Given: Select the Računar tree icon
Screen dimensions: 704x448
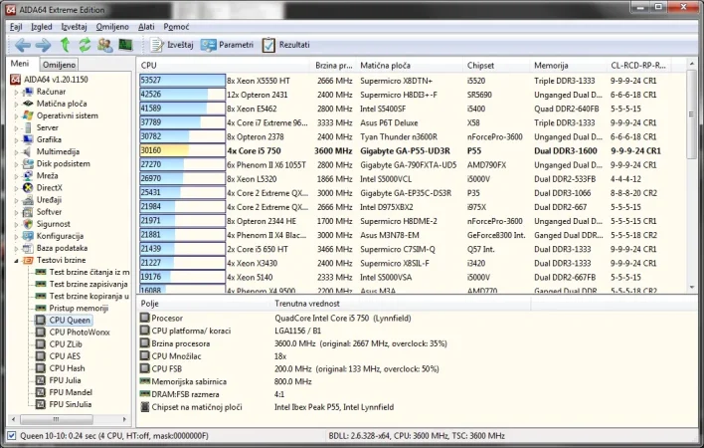Looking at the screenshot, I should 28,92.
